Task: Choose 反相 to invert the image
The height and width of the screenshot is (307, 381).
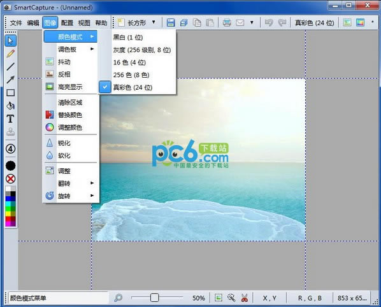Action: click(x=71, y=75)
